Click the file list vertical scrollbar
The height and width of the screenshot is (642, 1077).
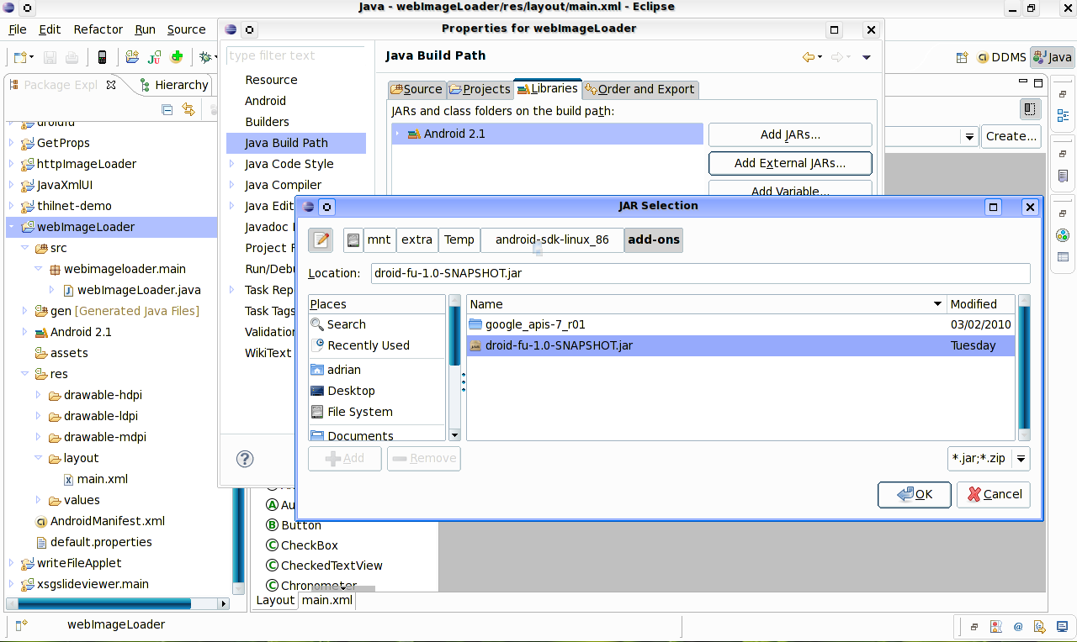[x=1024, y=367]
